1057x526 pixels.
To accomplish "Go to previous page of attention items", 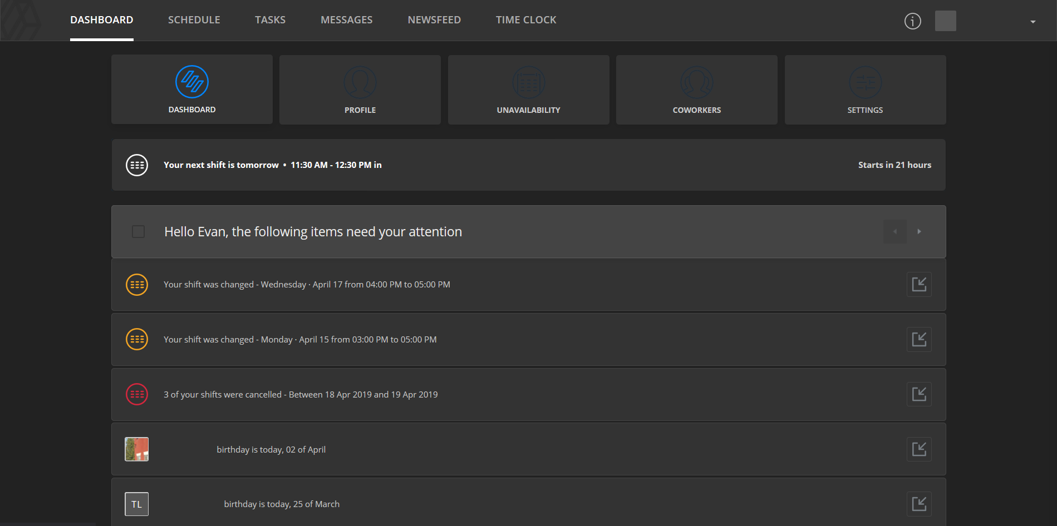I will tap(895, 231).
